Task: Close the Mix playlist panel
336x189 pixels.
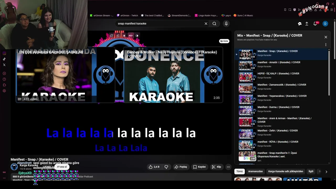Action: [x=326, y=37]
